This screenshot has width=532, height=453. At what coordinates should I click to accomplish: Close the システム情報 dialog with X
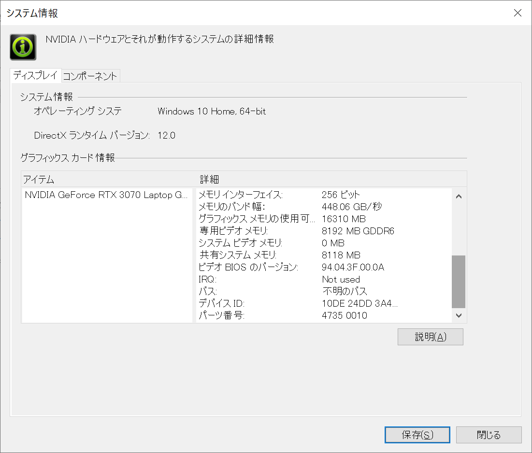pos(518,13)
